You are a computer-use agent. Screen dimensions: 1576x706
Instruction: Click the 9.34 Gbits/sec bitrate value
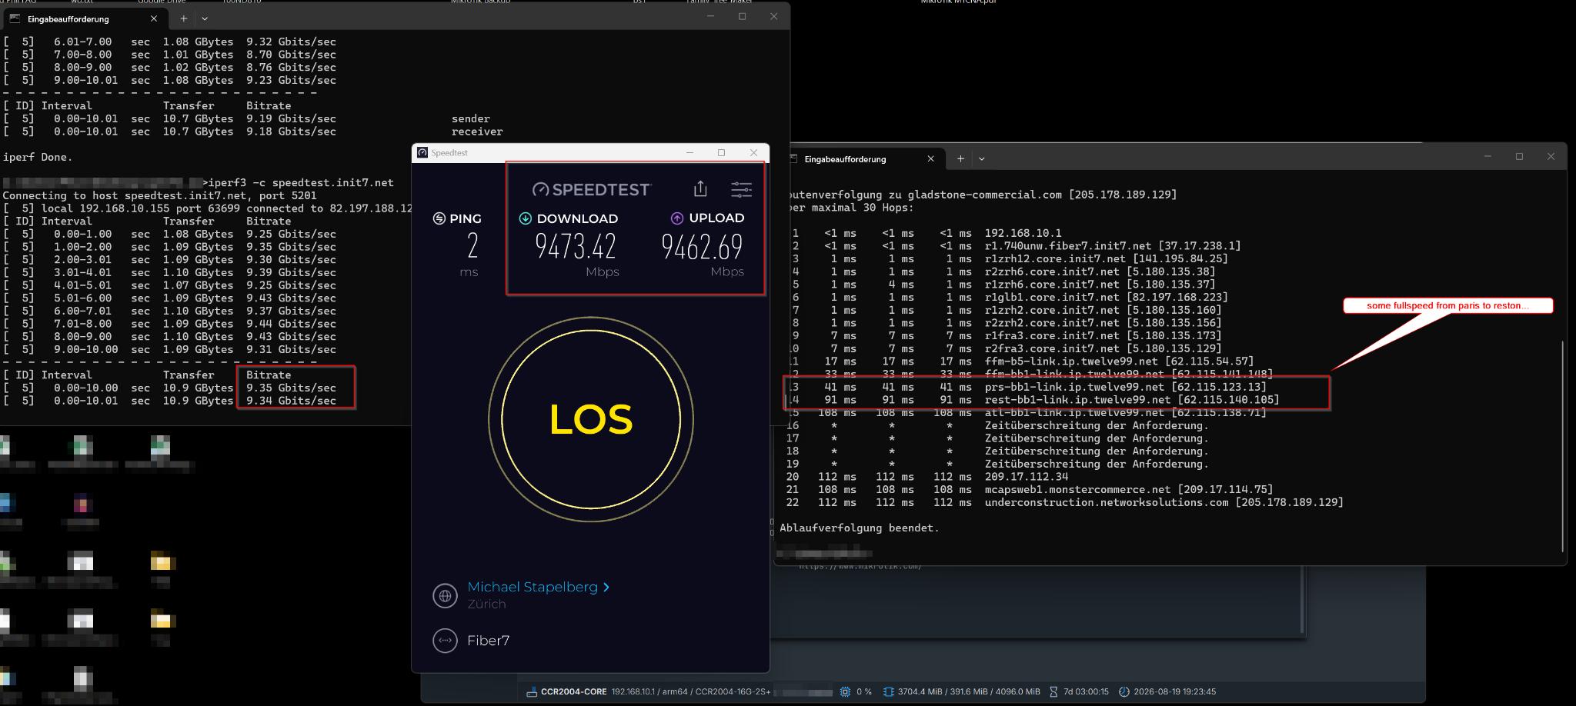point(291,401)
